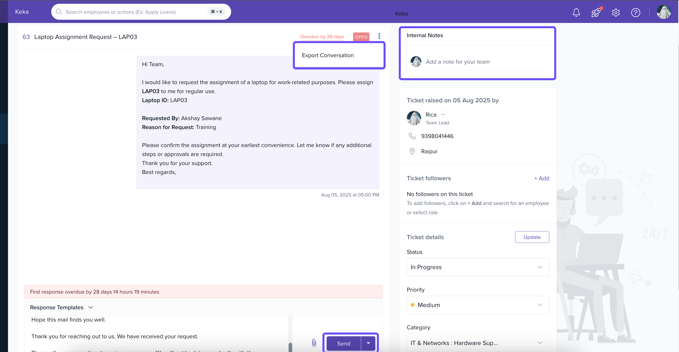679x352 pixels.
Task: Open the Status dropdown showing In Progress
Action: [x=478, y=267]
